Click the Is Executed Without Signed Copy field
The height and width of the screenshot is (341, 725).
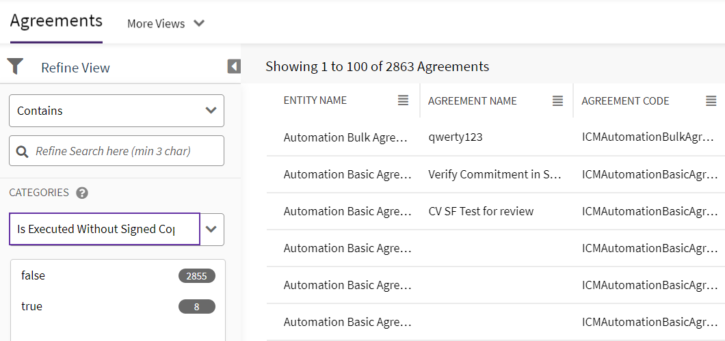coord(104,229)
